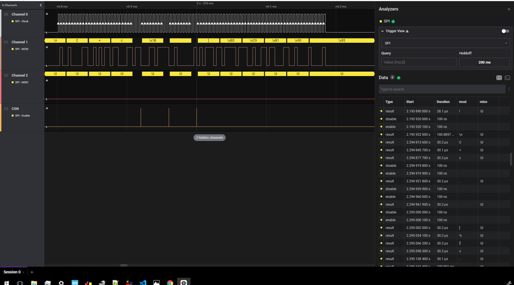Click the 100.8897 duration cell
The height and width of the screenshot is (285, 514).
click(x=445, y=135)
